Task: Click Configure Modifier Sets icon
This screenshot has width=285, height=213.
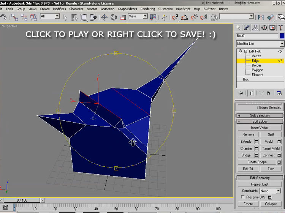Action: click(x=279, y=93)
